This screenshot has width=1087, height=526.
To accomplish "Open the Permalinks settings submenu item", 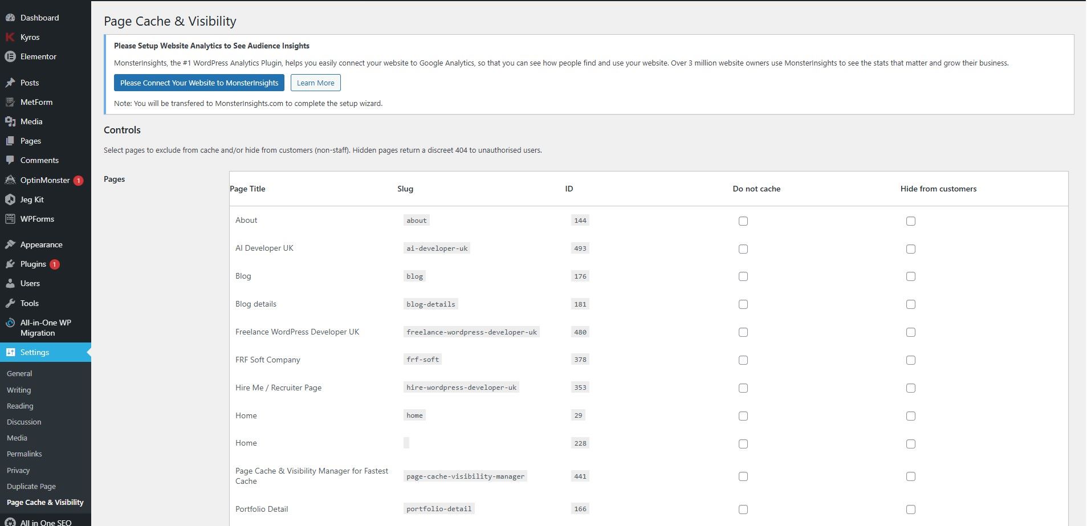I will pyautogui.click(x=25, y=454).
